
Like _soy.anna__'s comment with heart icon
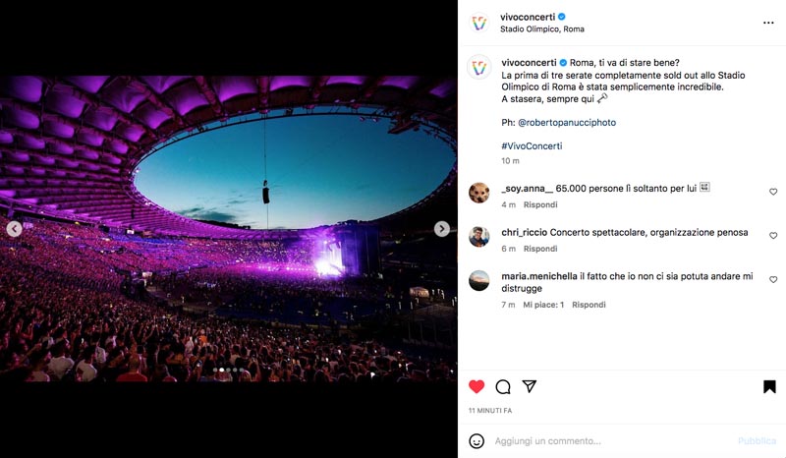(x=773, y=192)
